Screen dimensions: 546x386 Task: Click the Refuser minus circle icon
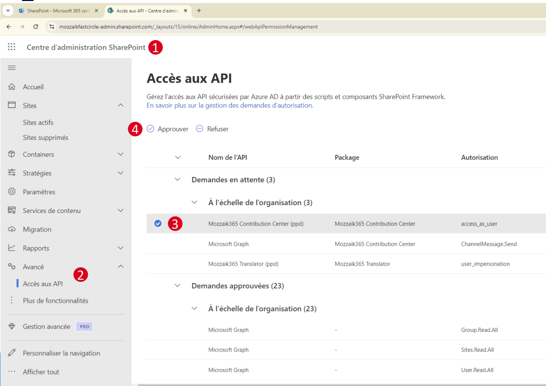pos(199,128)
